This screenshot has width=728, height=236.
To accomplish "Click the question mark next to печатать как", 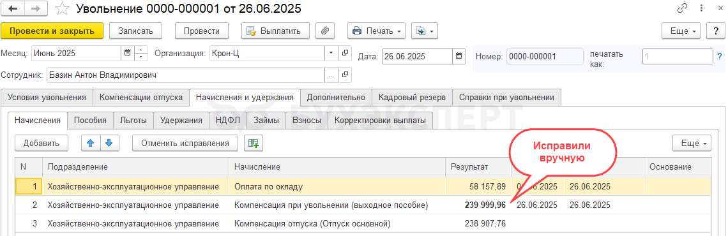I will coord(720,56).
